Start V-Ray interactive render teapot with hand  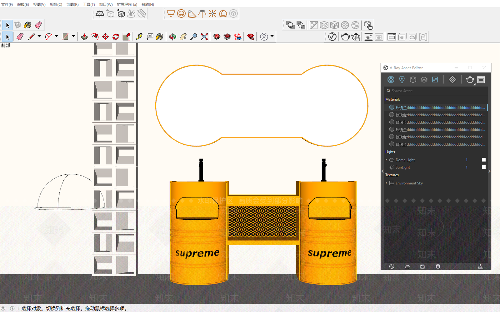click(356, 37)
